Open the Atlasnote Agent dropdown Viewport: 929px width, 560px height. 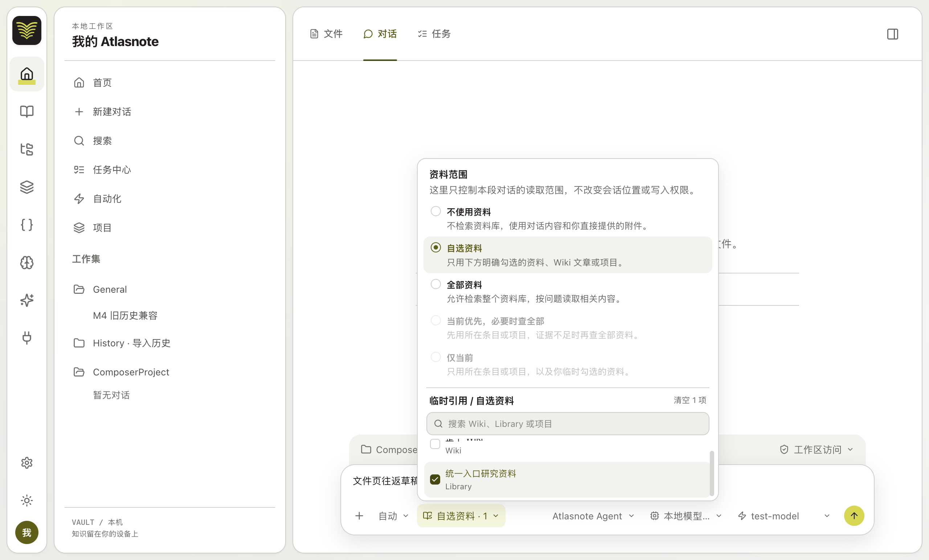click(593, 516)
